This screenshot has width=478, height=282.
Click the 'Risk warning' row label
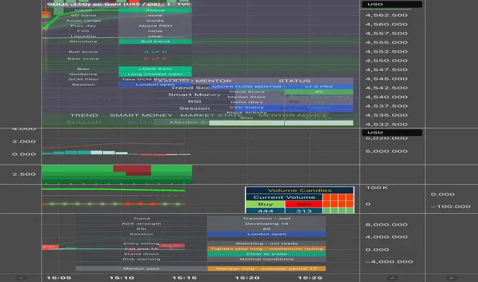point(141,259)
